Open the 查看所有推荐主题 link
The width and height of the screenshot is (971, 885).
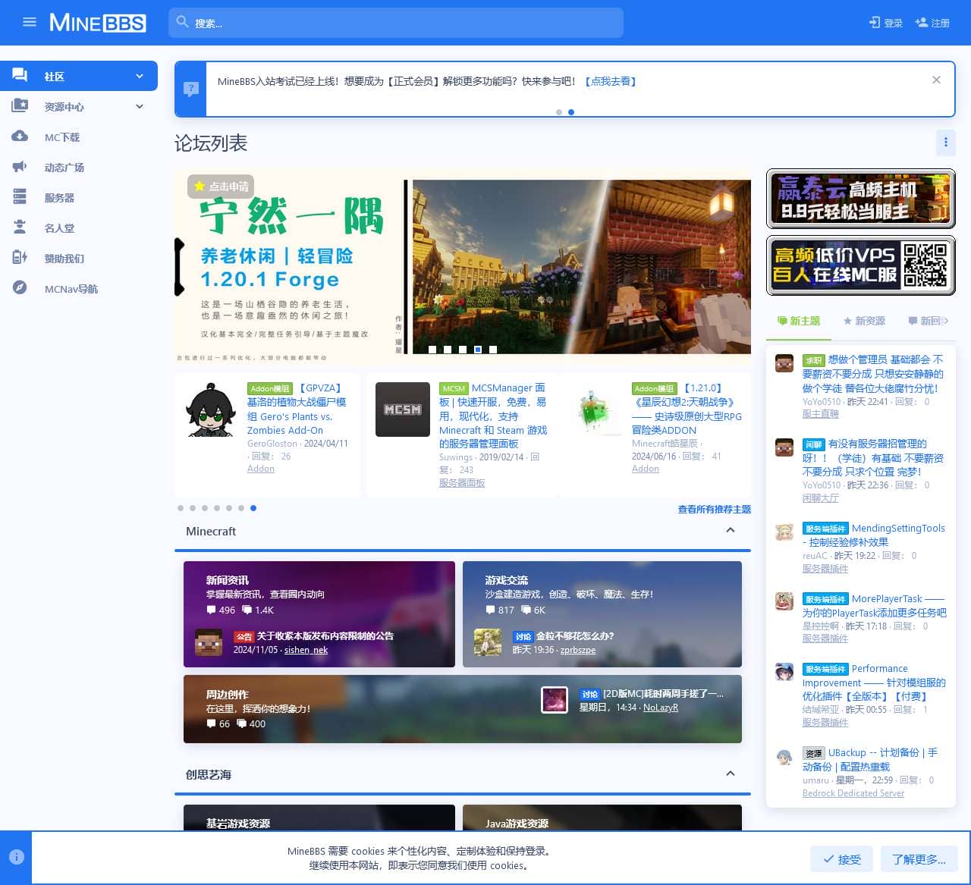point(714,510)
